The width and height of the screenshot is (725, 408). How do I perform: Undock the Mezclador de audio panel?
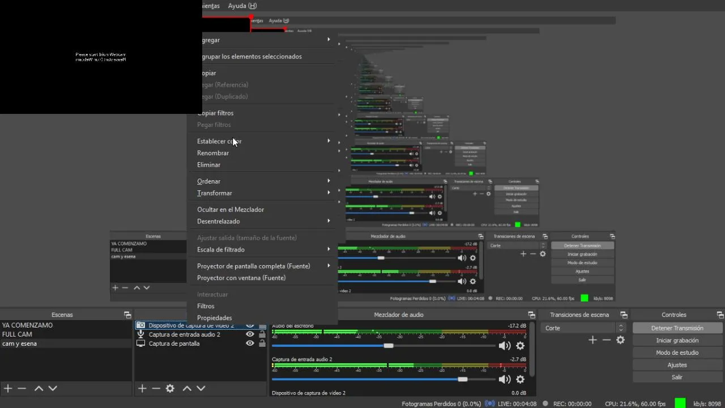[531, 315]
